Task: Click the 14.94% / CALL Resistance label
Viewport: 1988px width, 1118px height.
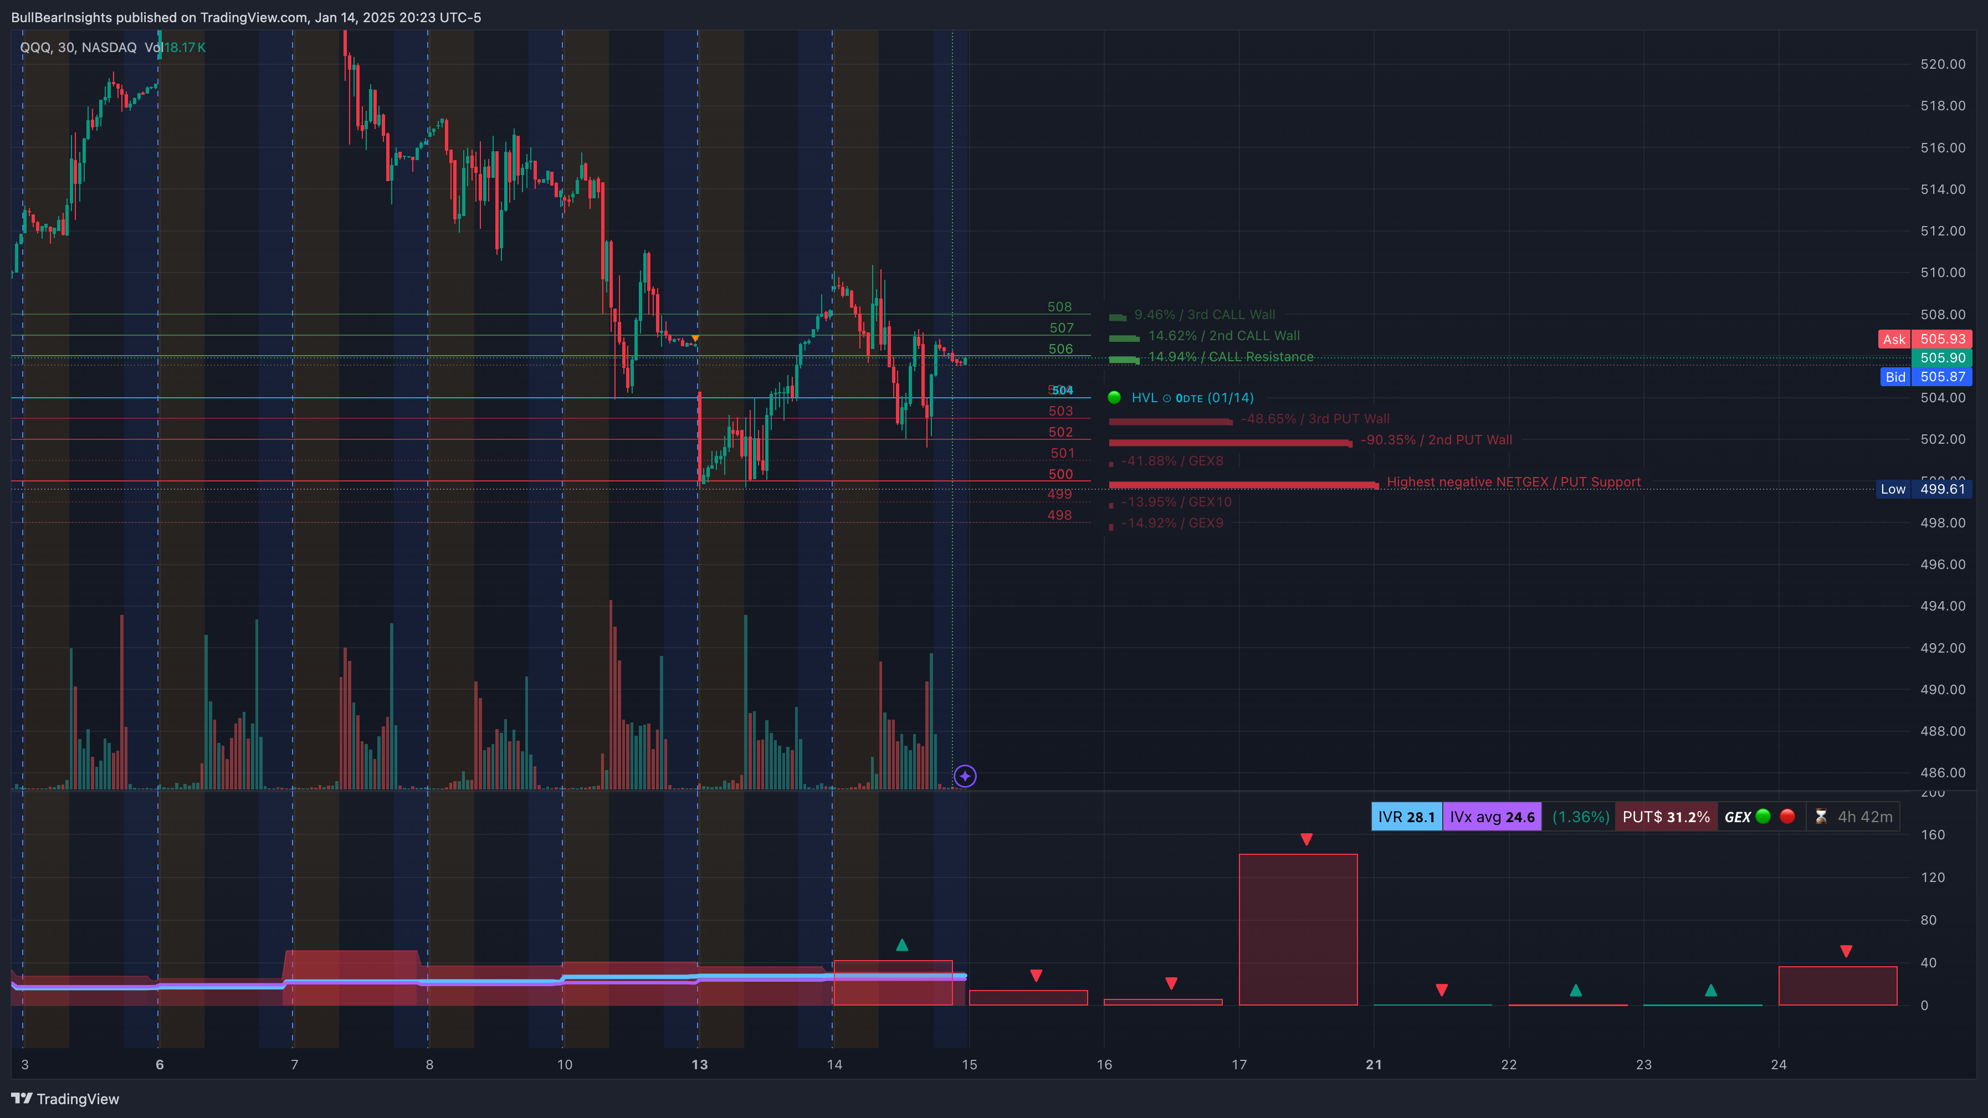Action: click(x=1231, y=356)
